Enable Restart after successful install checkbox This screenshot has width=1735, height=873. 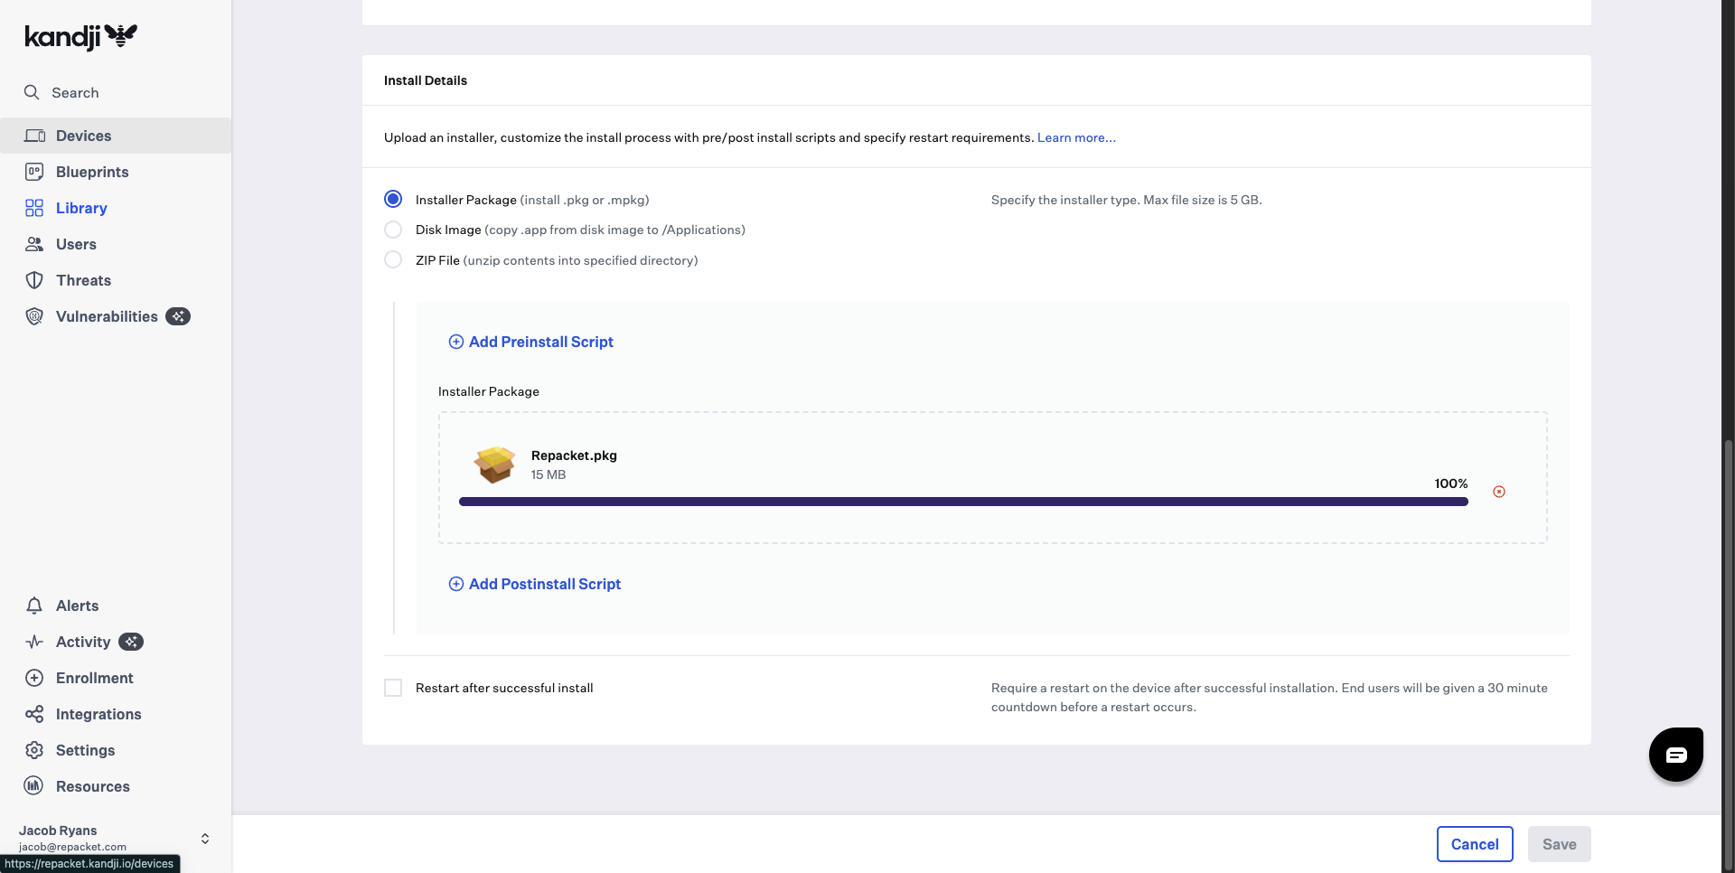coord(393,688)
